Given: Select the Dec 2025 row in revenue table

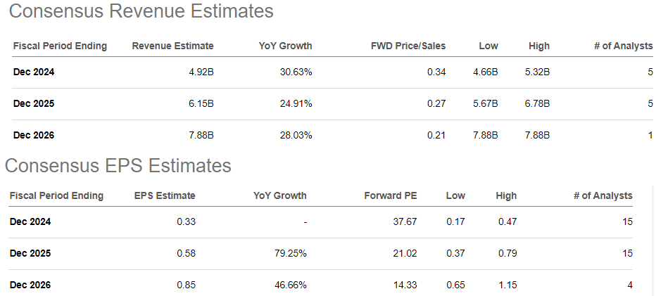Looking at the screenshot, I should [x=34, y=103].
